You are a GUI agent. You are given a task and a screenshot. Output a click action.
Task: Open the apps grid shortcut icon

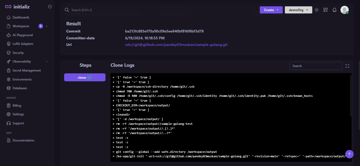pos(325,10)
